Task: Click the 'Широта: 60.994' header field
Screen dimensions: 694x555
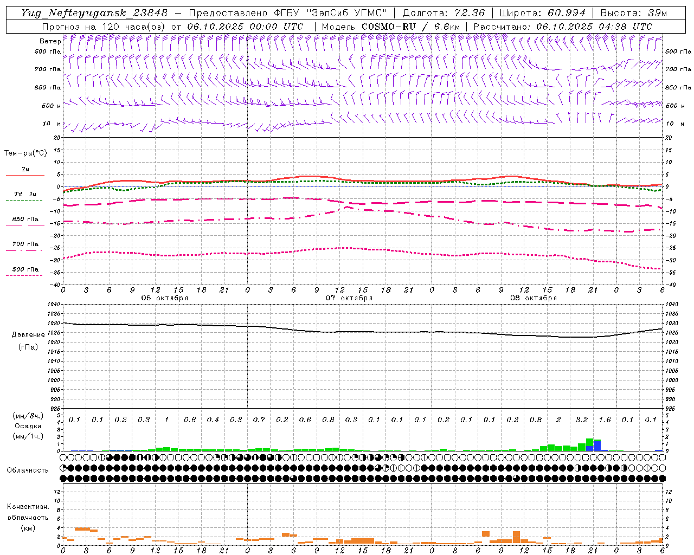Action: click(x=542, y=13)
